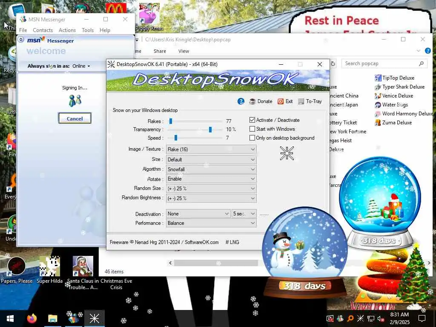This screenshot has width=436, height=327.
Task: Open the DesktopSnowOK help question-mark icon
Action: point(241,101)
